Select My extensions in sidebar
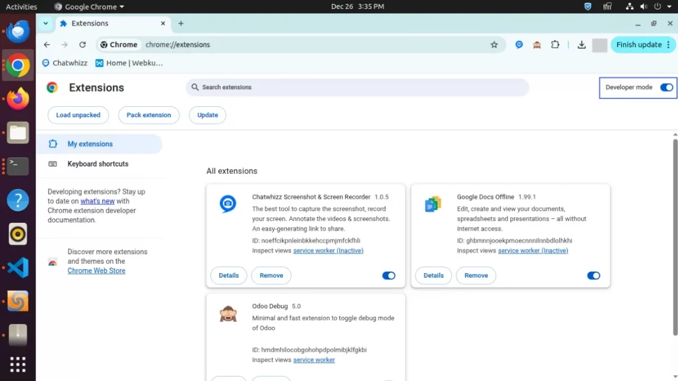 click(x=99, y=144)
